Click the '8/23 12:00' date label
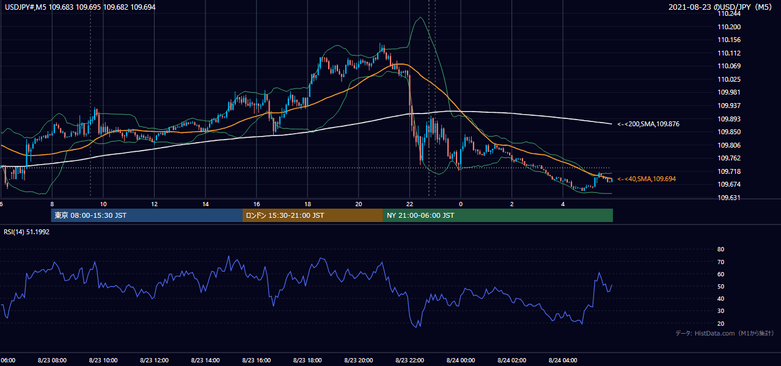781x366 pixels. tap(155, 361)
